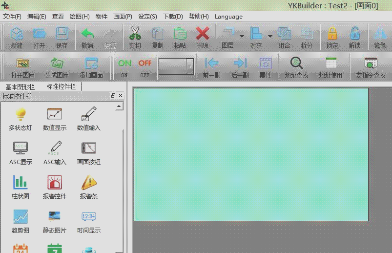Toggle the green ON state button
Image resolution: width=392 pixels, height=253 pixels.
click(124, 66)
